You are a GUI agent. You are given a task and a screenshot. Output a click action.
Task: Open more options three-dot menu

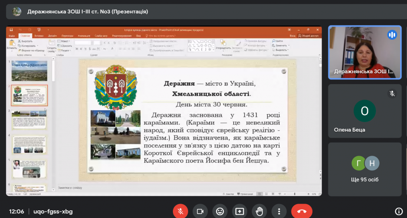pos(279,212)
